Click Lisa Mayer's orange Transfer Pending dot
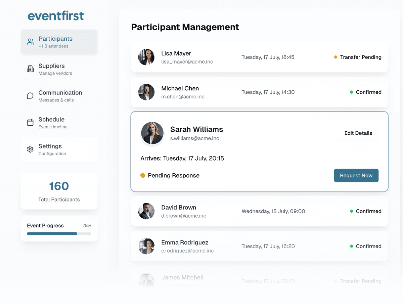Screen dimensions: 403x304 click(x=335, y=57)
